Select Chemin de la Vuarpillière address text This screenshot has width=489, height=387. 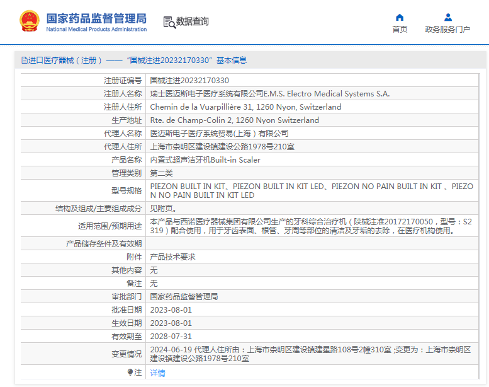pos(245,107)
